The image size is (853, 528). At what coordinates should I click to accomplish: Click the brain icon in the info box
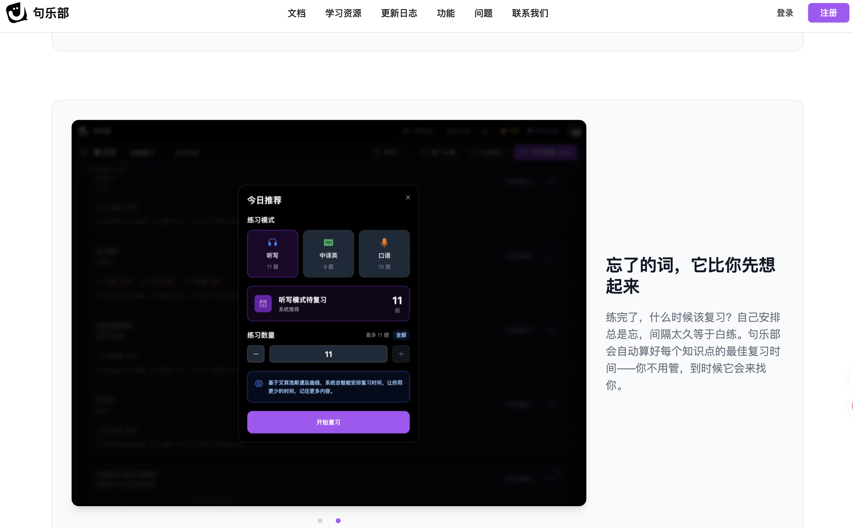click(x=259, y=384)
